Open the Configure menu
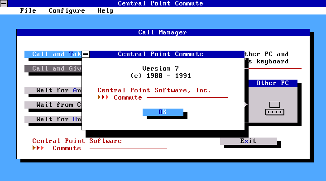Viewport: 326px width, 181px height. coord(67,10)
